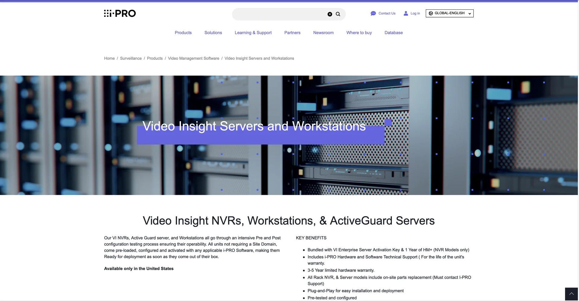Click the bullet All Rack NVR, & Server models

coord(389,280)
